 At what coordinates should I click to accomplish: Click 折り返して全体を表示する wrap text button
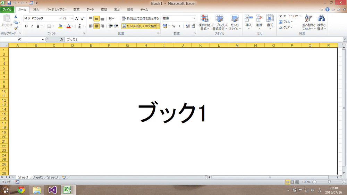pos(140,18)
